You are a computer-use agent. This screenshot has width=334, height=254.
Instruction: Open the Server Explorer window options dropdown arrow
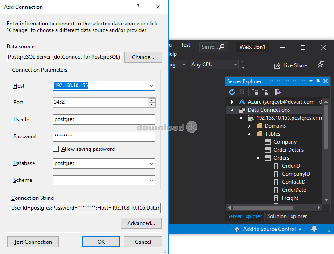(x=311, y=81)
